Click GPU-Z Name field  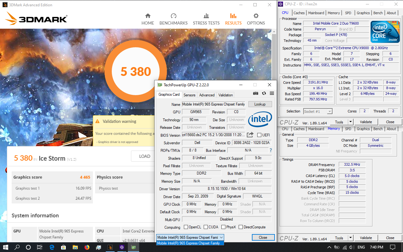(x=214, y=104)
